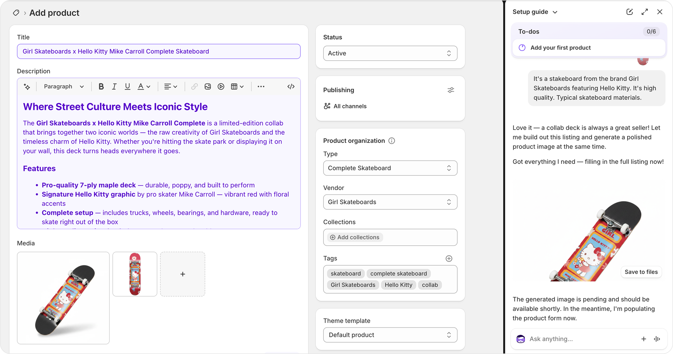Open the AI magic generate text tool
The width and height of the screenshot is (673, 354).
[x=27, y=87]
